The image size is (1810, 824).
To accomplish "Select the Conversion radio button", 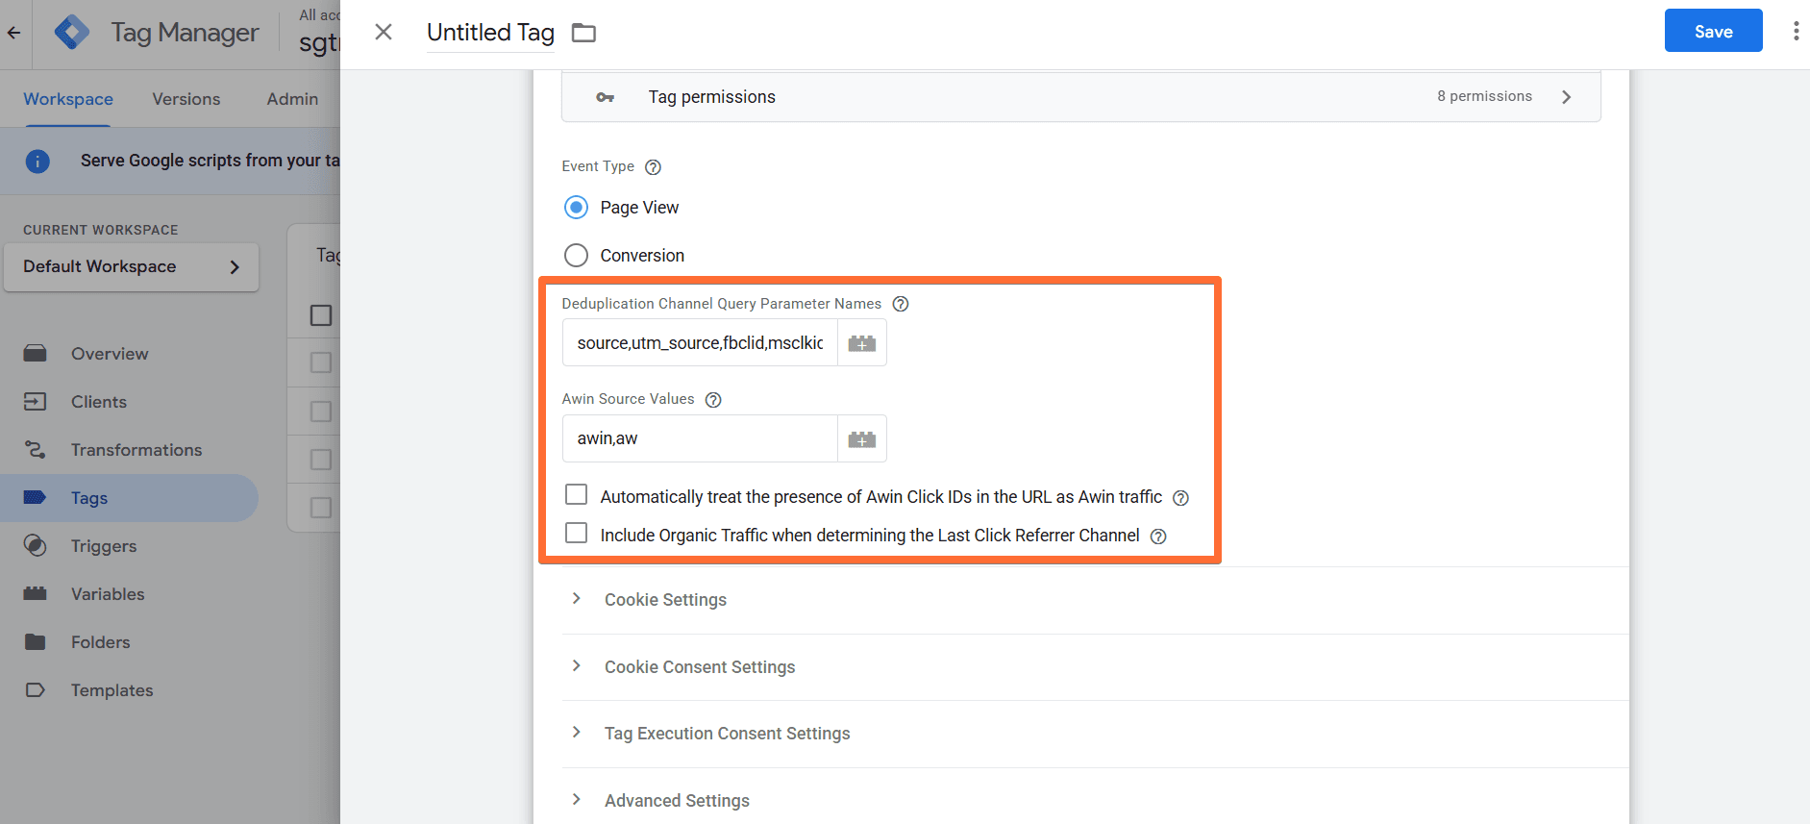I will point(576,256).
